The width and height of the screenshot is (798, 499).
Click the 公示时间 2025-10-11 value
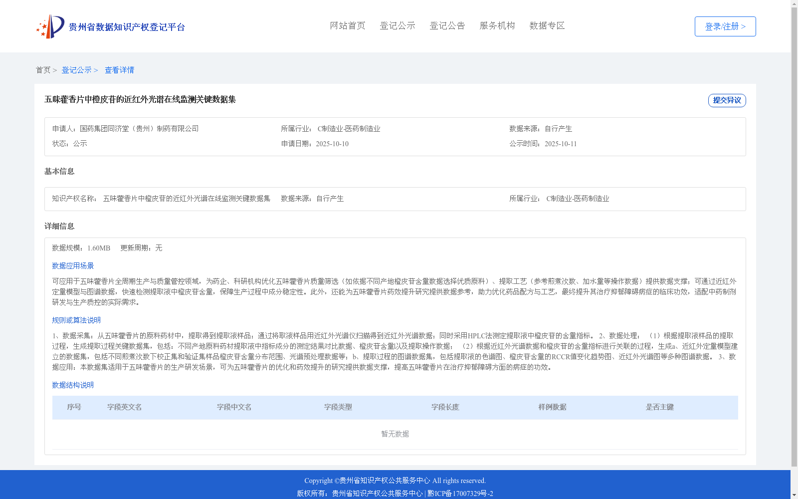tap(561, 144)
